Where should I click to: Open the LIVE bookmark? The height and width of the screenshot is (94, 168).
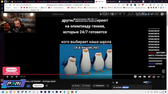pyautogui.click(x=50, y=8)
